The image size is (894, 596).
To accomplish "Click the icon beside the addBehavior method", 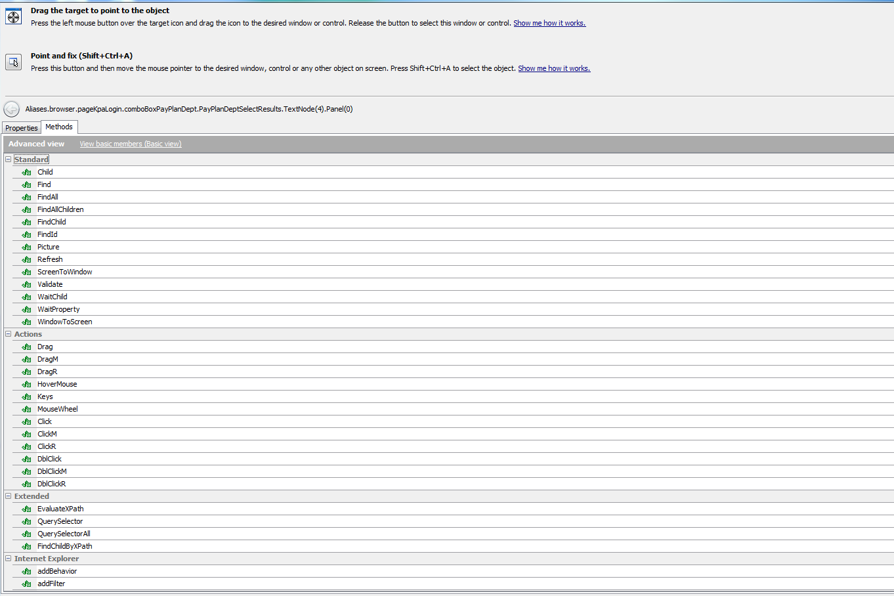I will point(26,571).
